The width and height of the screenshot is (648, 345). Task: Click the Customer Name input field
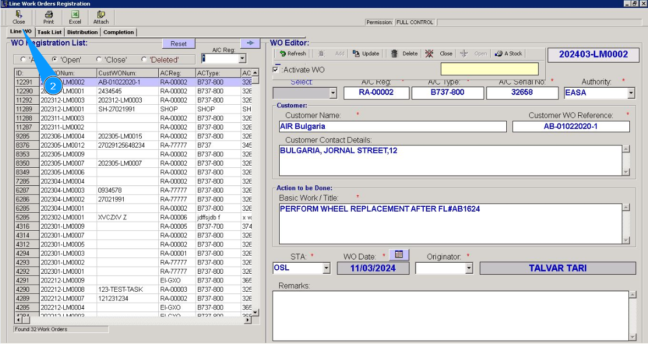(x=392, y=127)
